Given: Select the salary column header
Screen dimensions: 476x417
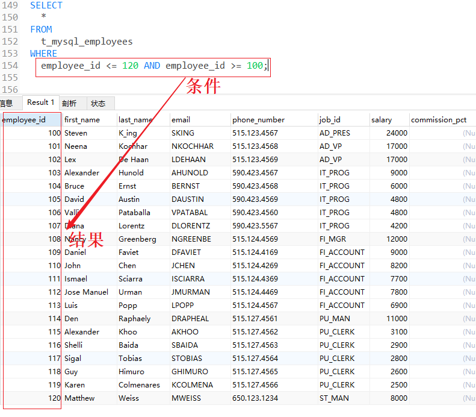Looking at the screenshot, I should [x=389, y=120].
